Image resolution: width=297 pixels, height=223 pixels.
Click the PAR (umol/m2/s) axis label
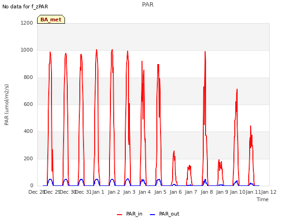pyautogui.click(x=6, y=105)
